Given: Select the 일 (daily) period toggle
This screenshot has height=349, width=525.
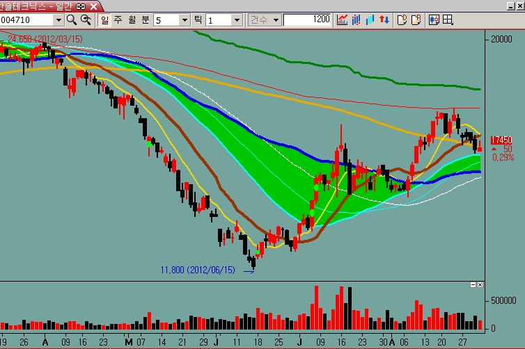Looking at the screenshot, I should [x=104, y=19].
